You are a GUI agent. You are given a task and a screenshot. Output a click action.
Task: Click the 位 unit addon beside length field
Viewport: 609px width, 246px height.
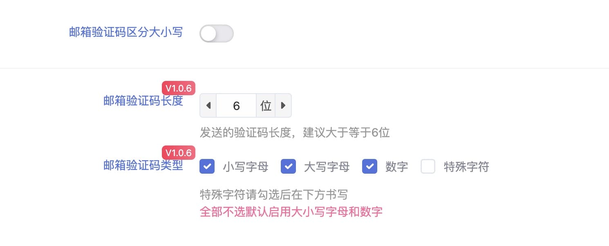coord(266,106)
